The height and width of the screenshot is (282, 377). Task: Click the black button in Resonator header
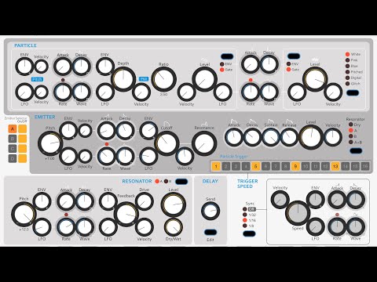(x=181, y=182)
